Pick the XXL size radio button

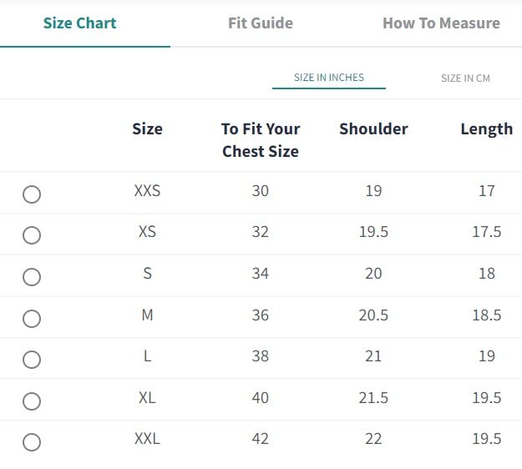[x=32, y=442]
